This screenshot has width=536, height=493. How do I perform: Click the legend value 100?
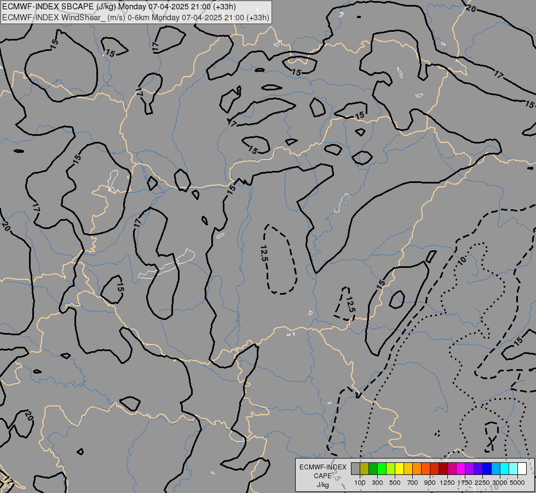[x=360, y=483]
